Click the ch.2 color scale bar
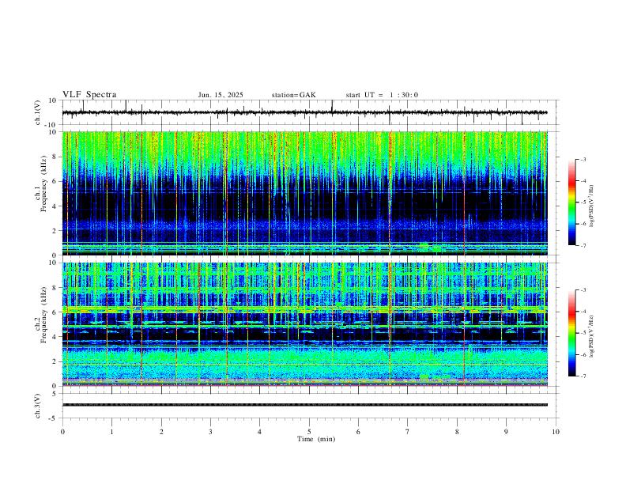This screenshot has height=484, width=626. point(572,333)
